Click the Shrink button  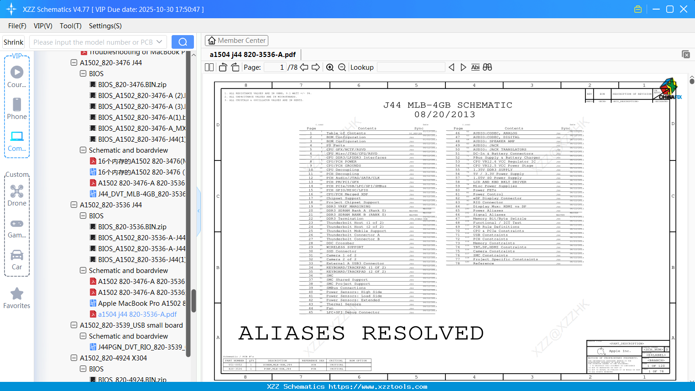coord(13,42)
